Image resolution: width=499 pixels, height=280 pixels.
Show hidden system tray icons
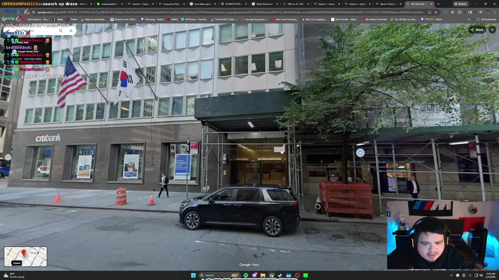451,275
